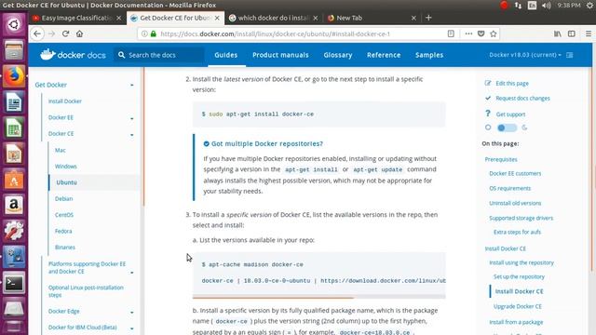
Task: Launch LibreOffice Calc from dock
Action: (x=14, y=128)
